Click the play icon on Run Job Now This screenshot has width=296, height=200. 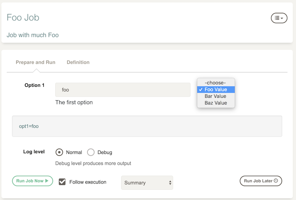click(47, 181)
